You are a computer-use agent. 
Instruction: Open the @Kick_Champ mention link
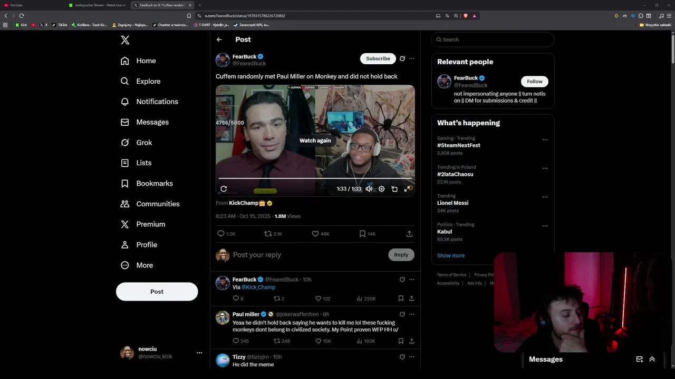pos(258,287)
